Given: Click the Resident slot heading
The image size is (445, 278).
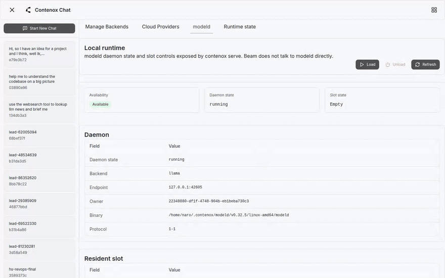Looking at the screenshot, I should click(x=104, y=259).
